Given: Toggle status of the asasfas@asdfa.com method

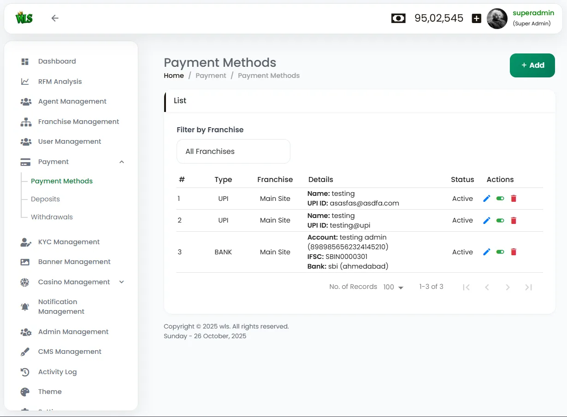Looking at the screenshot, I should pos(500,199).
